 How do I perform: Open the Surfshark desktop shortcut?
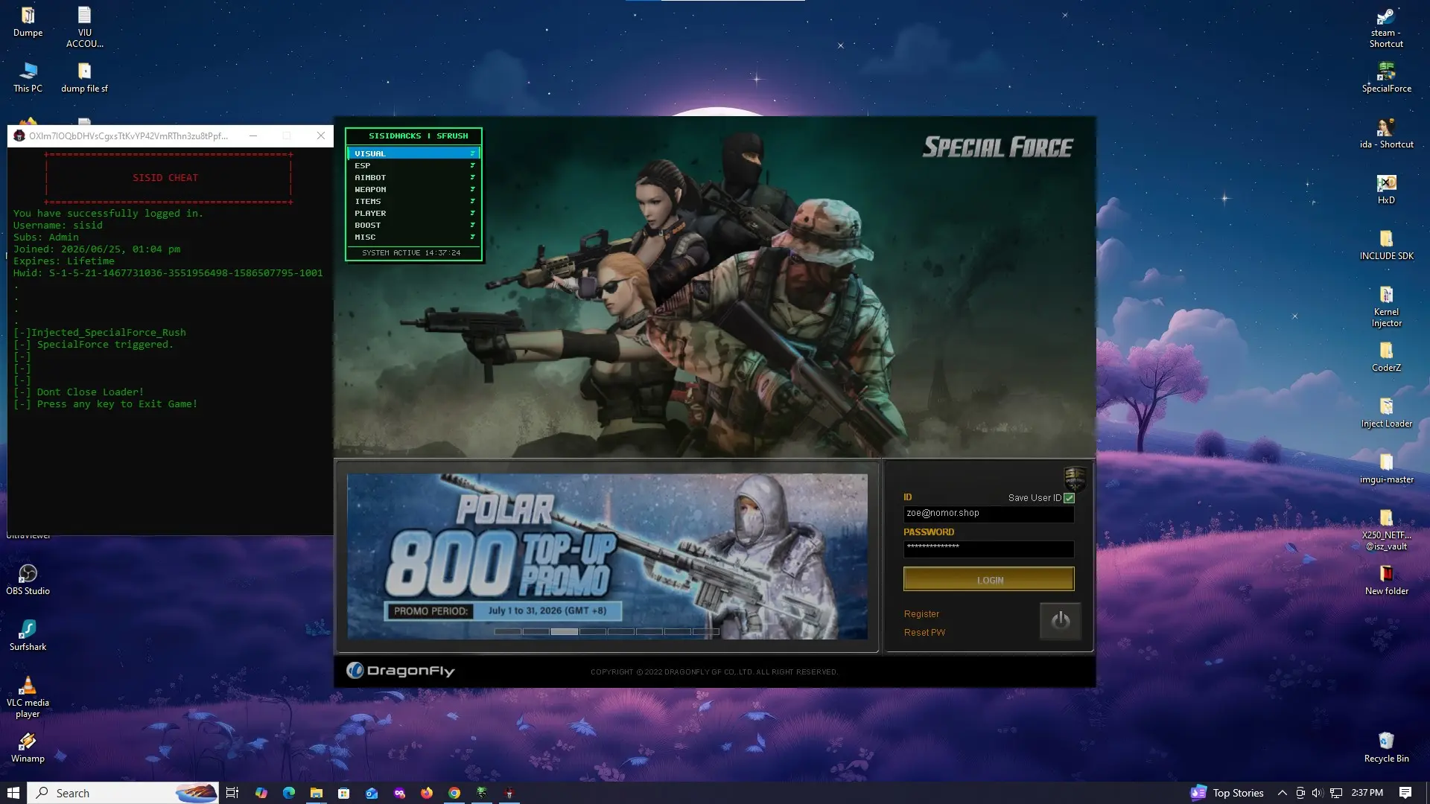click(x=28, y=636)
